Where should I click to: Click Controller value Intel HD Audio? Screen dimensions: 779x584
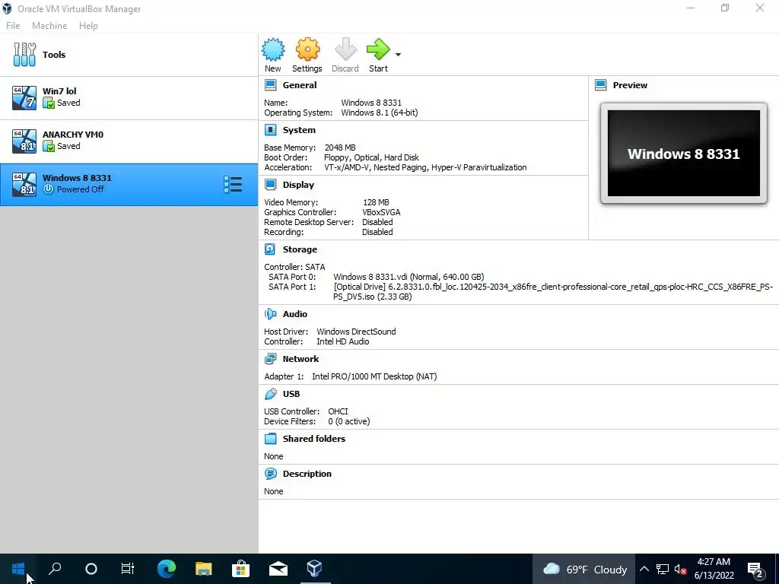click(x=343, y=341)
